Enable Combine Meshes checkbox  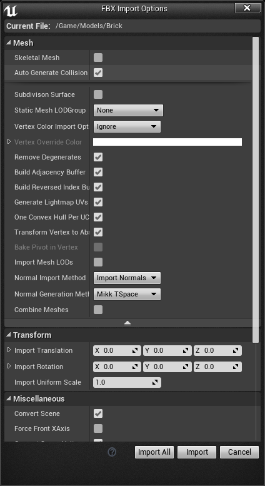[98, 310]
